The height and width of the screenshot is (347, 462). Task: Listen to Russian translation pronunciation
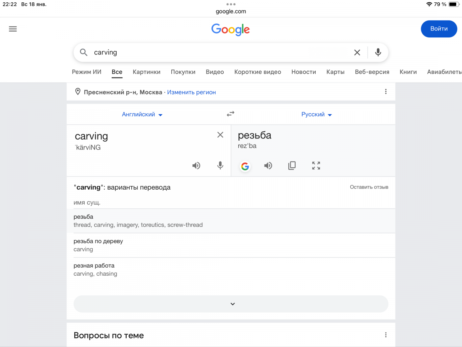pyautogui.click(x=268, y=166)
